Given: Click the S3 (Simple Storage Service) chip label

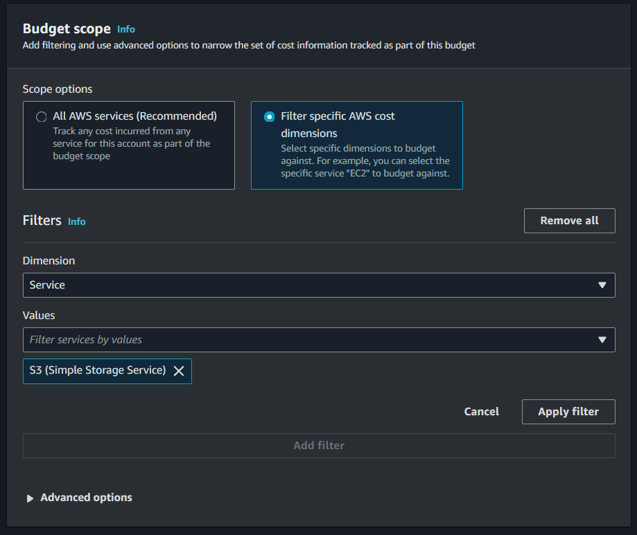Looking at the screenshot, I should pos(98,370).
